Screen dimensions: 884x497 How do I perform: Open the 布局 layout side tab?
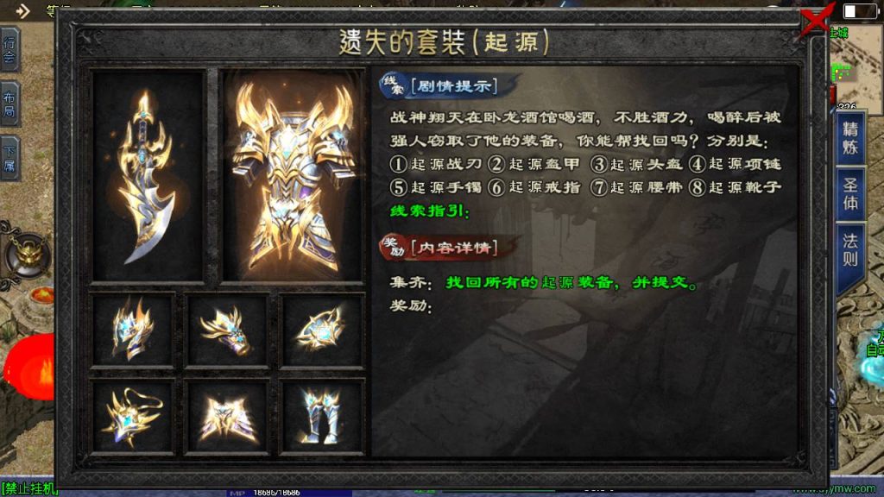tap(9, 104)
